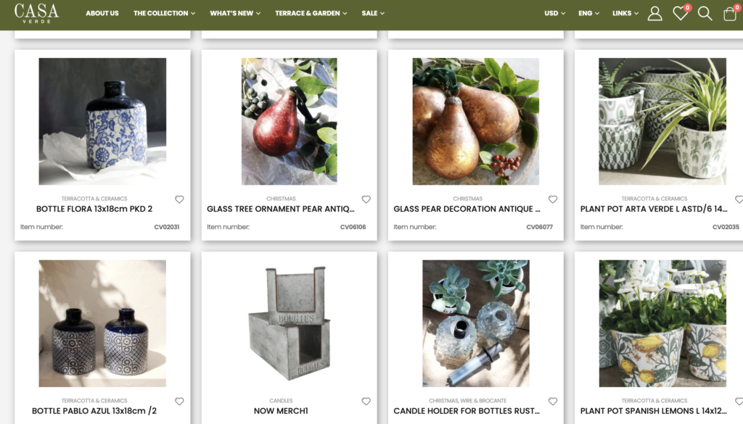Viewport: 743px width, 424px height.
Task: Open the ENG language dropdown
Action: tap(588, 13)
